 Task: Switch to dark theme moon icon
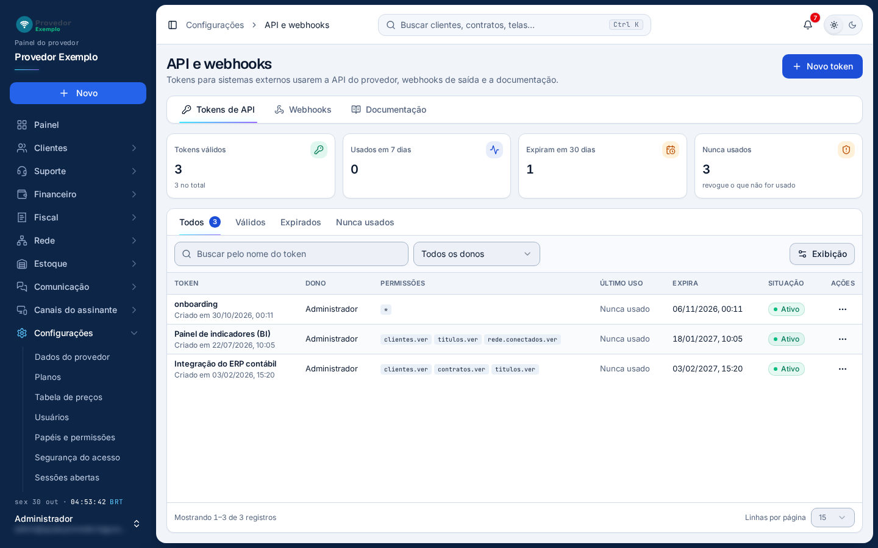coord(852,25)
